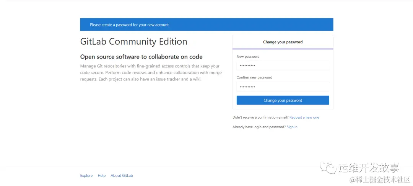
Task: Click the Already have login and password text
Action: [x=259, y=127]
